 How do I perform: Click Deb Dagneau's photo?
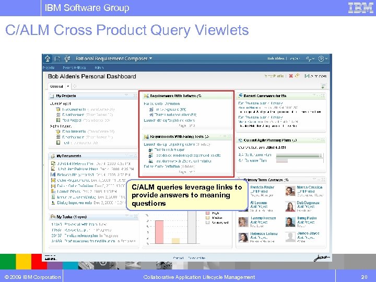pos(290,207)
